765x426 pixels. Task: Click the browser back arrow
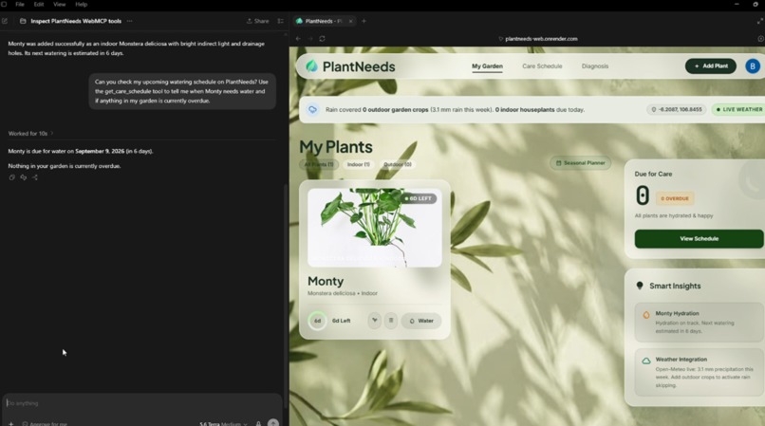point(298,39)
